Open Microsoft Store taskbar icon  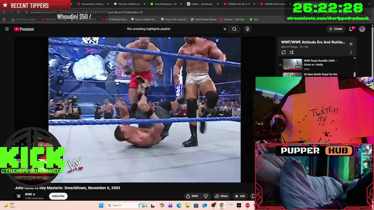(196, 205)
